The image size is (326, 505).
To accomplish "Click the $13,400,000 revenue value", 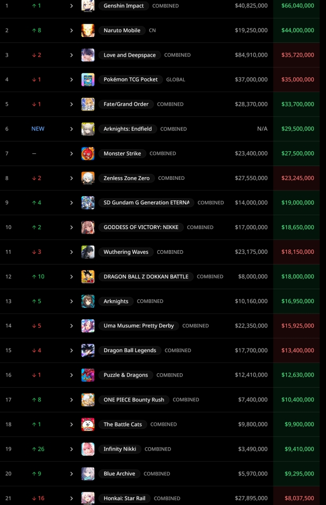I will (x=297, y=351).
